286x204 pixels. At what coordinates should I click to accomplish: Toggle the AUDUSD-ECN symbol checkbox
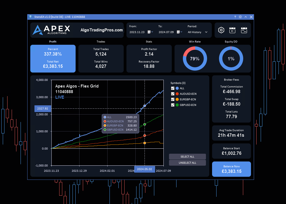(x=173, y=94)
